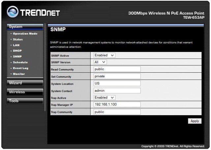Viewport: 211px width, 150px height.
Task: Open the Trap Active dropdown
Action: 104,98
